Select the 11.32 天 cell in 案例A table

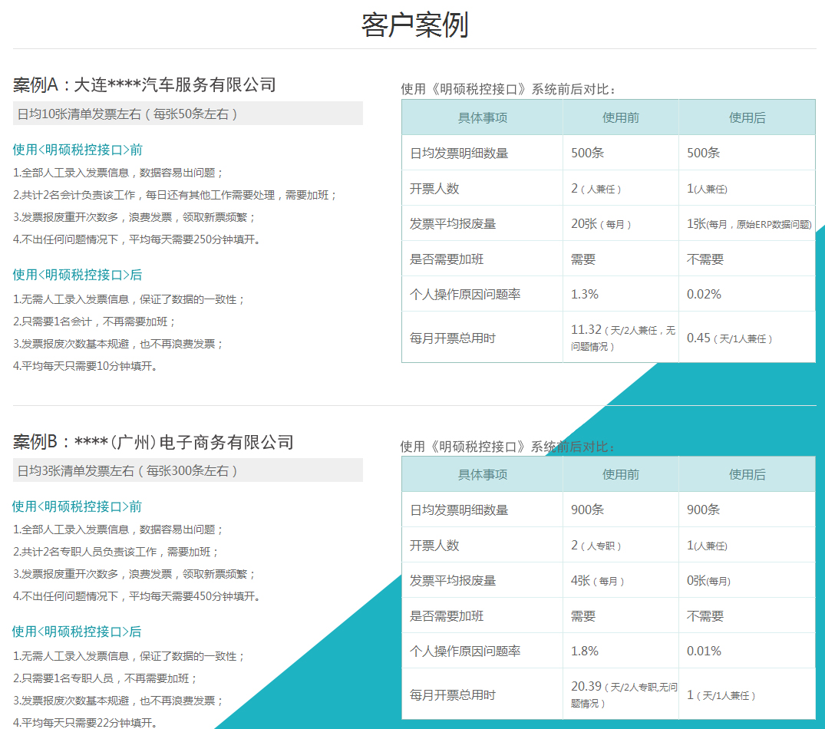click(620, 337)
